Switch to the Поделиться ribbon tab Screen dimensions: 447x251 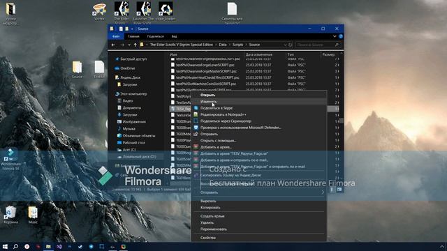pyautogui.click(x=155, y=36)
